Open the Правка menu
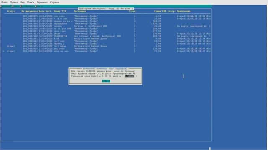The image size is (268, 150). click(14, 2)
